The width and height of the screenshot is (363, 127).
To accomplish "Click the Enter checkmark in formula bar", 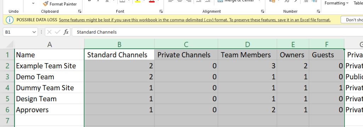I will [57, 32].
